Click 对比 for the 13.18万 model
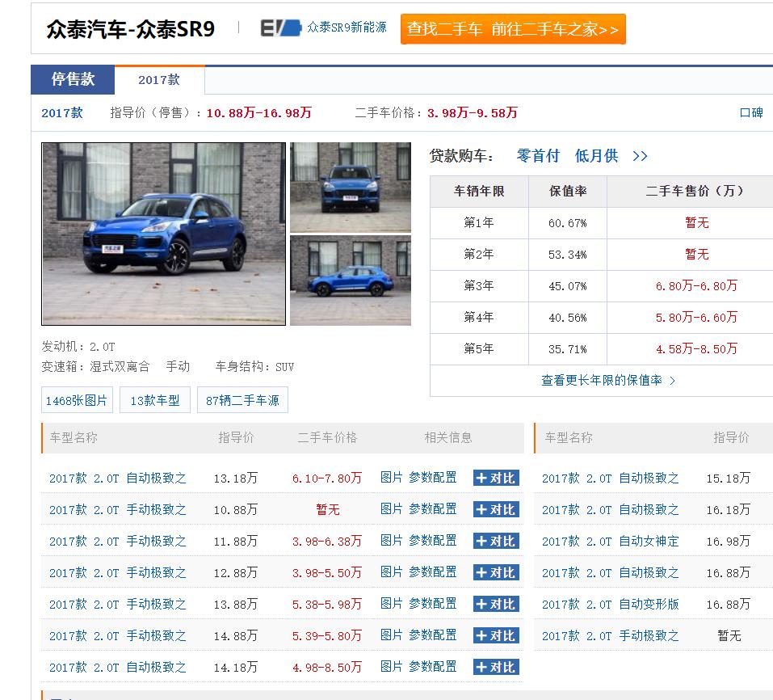 tap(498, 478)
